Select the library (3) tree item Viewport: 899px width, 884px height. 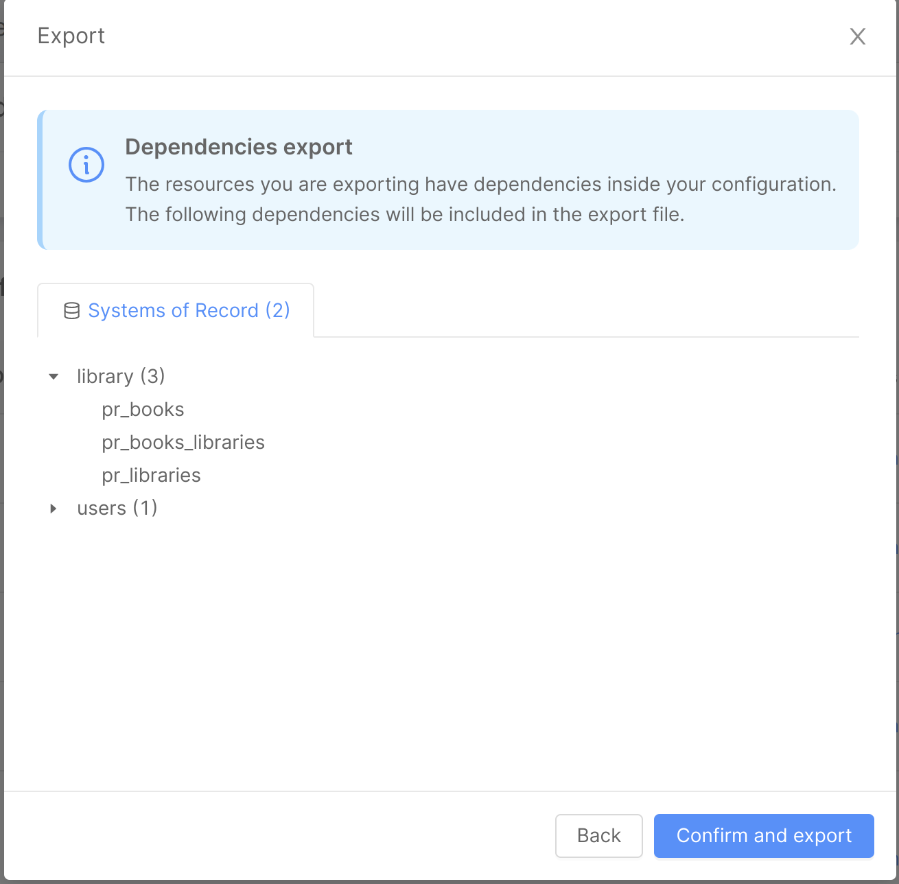point(121,376)
